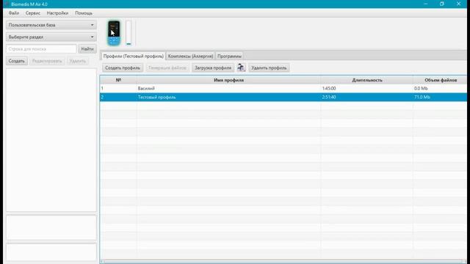Click the Удалить button in left panel

(x=78, y=61)
